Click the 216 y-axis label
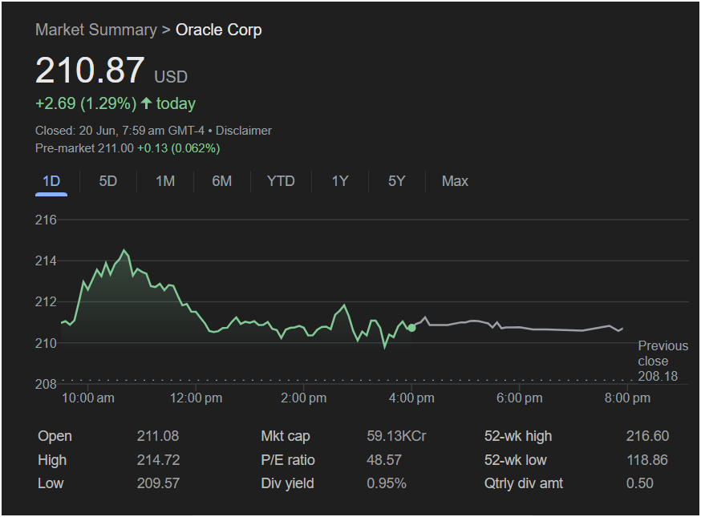 coord(46,220)
